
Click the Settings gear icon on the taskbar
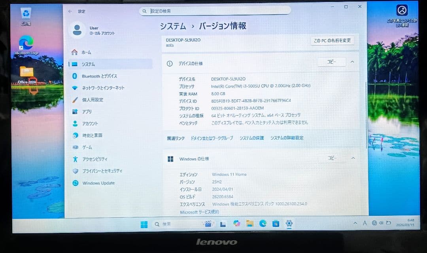(289, 224)
